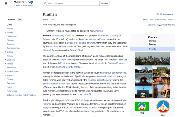Go to Notes section in contents
This screenshot has width=177, height=117.
click(x=9, y=87)
